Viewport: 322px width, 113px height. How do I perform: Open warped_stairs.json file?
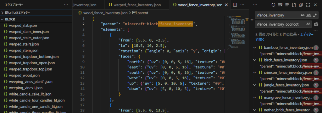coord(24,44)
